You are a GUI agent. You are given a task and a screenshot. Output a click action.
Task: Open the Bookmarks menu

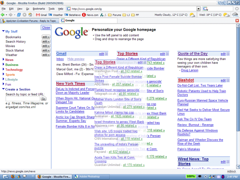pyautogui.click(x=39, y=9)
